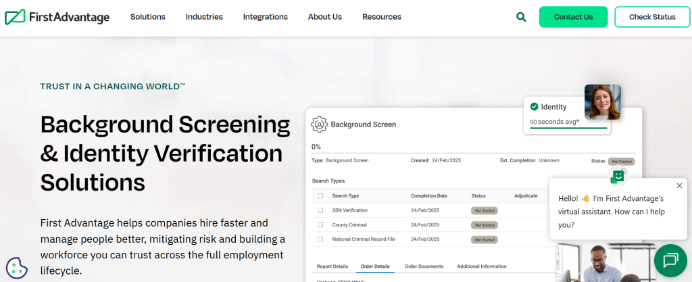Click the chatbot smiley avatar icon
The width and height of the screenshot is (692, 282).
[x=618, y=176]
